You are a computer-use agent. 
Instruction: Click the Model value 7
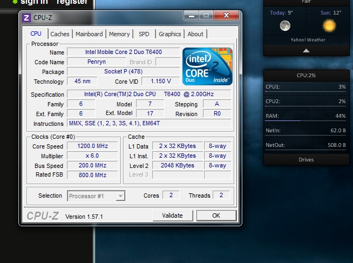click(150, 104)
